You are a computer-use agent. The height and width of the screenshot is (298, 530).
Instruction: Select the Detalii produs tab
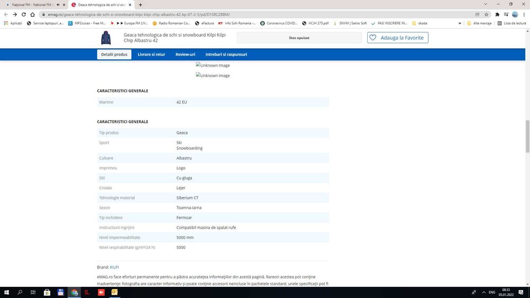coord(114,55)
